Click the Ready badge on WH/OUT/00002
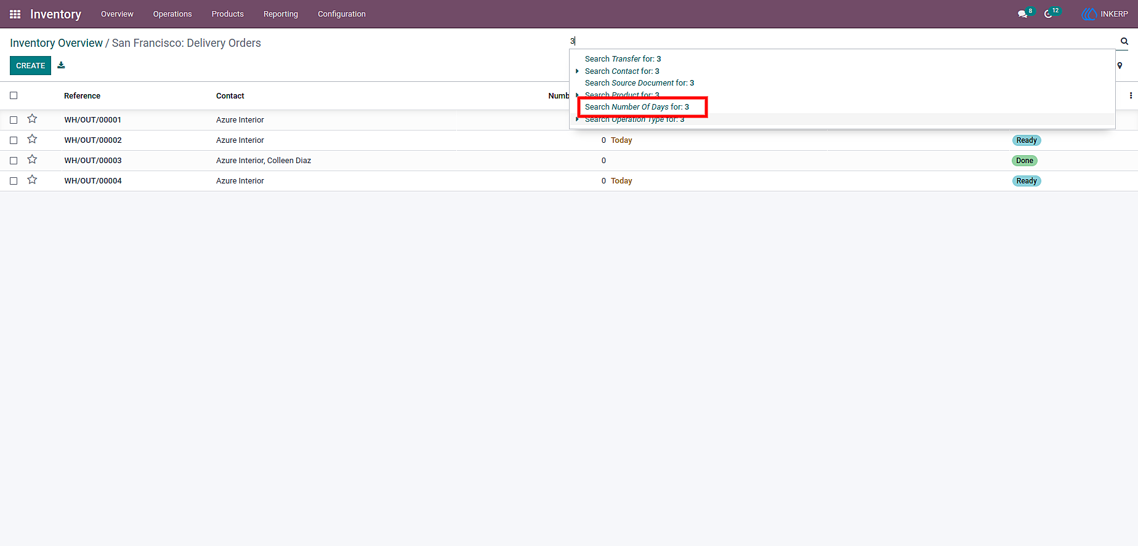 (x=1027, y=140)
